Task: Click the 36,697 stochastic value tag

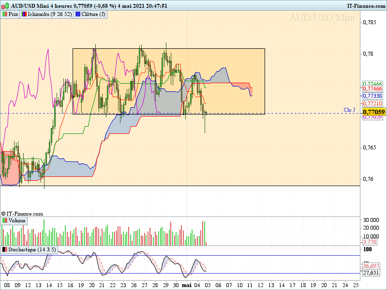Action: click(371, 266)
